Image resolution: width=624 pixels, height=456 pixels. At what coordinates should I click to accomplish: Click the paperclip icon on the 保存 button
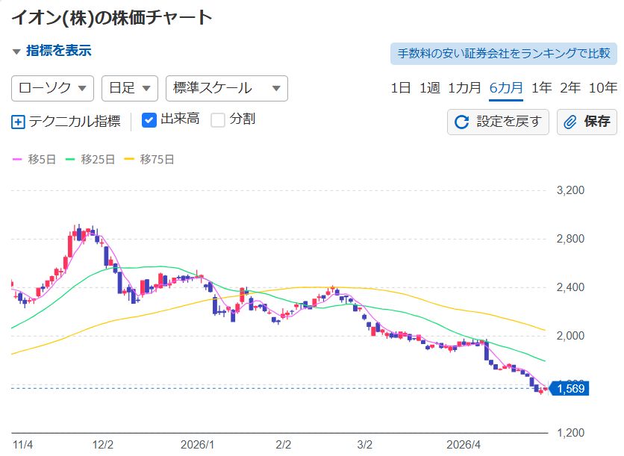click(570, 122)
